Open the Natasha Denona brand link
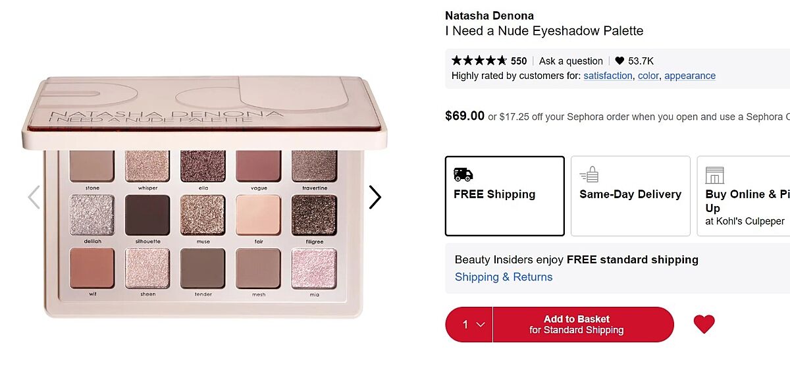This screenshot has width=790, height=370. 489,16
